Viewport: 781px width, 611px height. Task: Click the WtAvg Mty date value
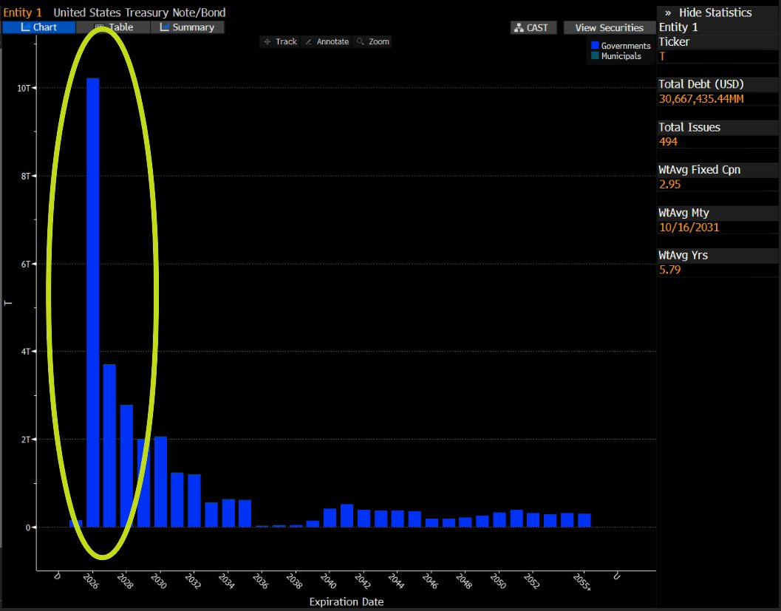689,228
